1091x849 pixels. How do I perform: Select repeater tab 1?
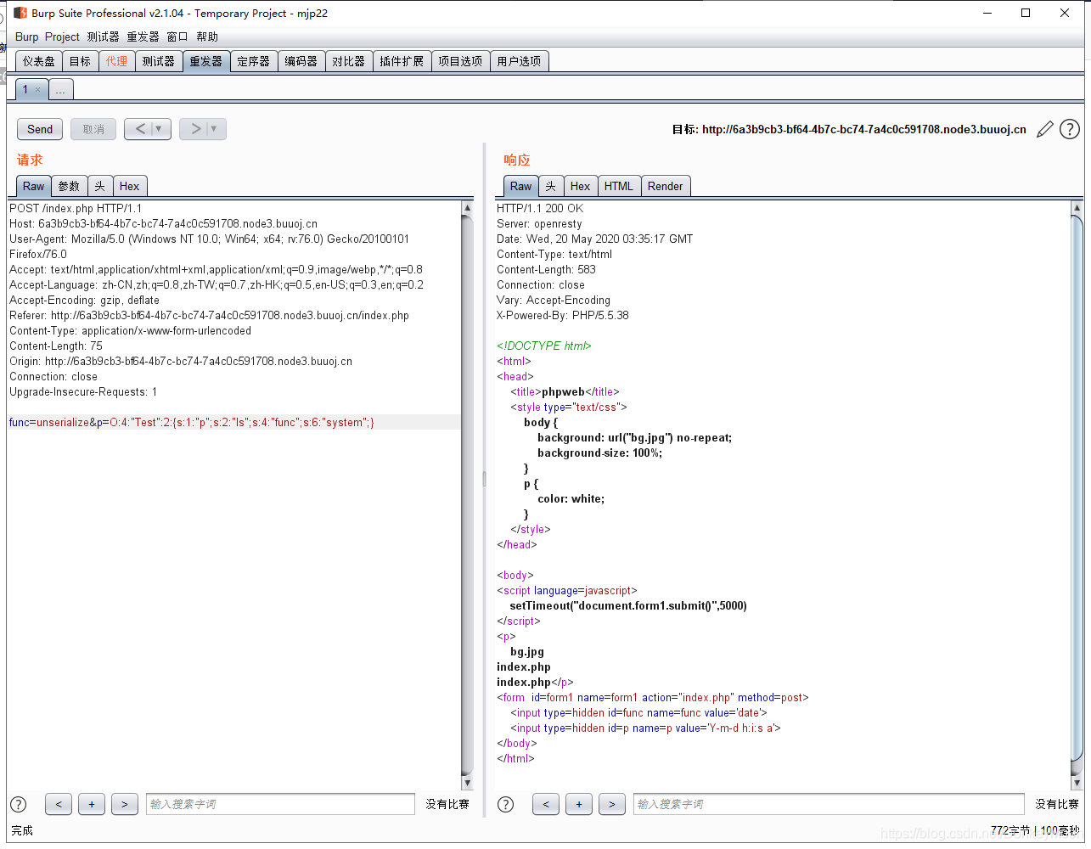point(25,89)
